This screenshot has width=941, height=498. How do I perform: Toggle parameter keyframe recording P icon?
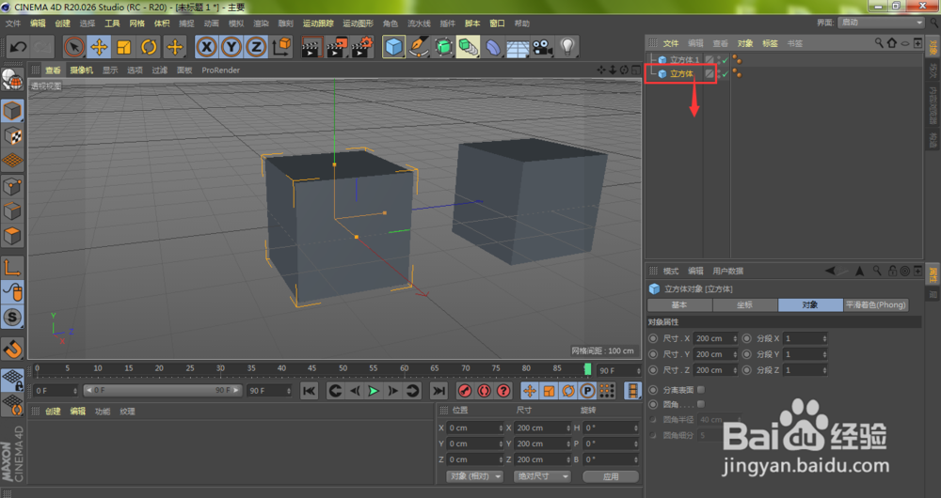click(587, 391)
